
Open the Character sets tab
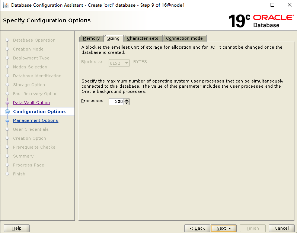(143, 38)
